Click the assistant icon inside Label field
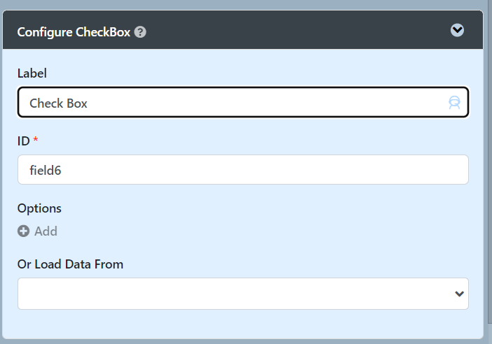Viewport: 492px width, 344px height. 454,102
